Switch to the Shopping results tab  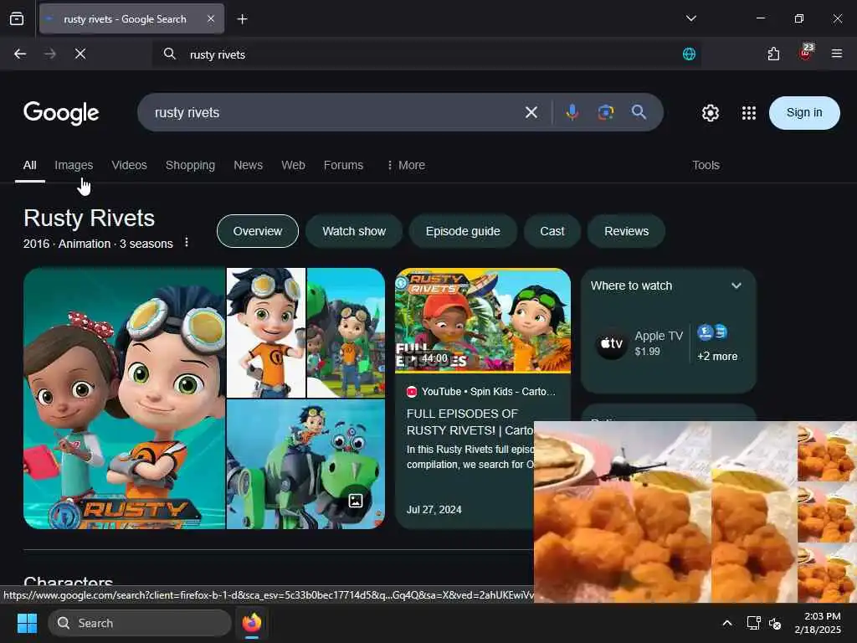[x=190, y=165]
